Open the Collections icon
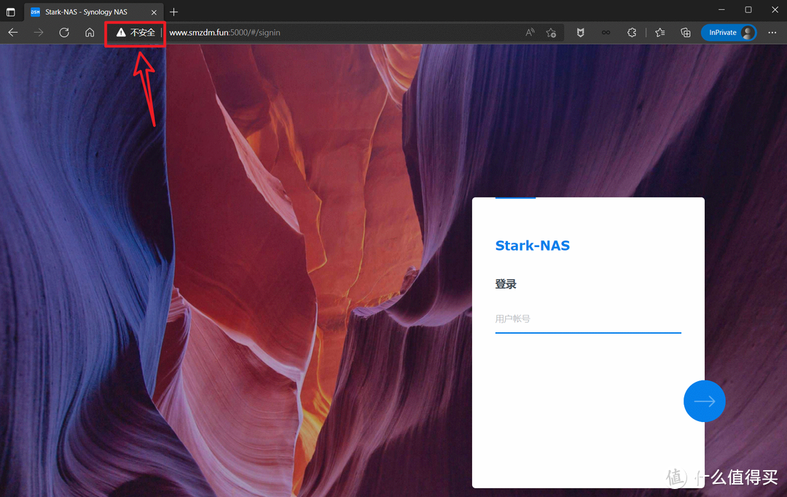This screenshot has height=497, width=787. click(x=685, y=33)
